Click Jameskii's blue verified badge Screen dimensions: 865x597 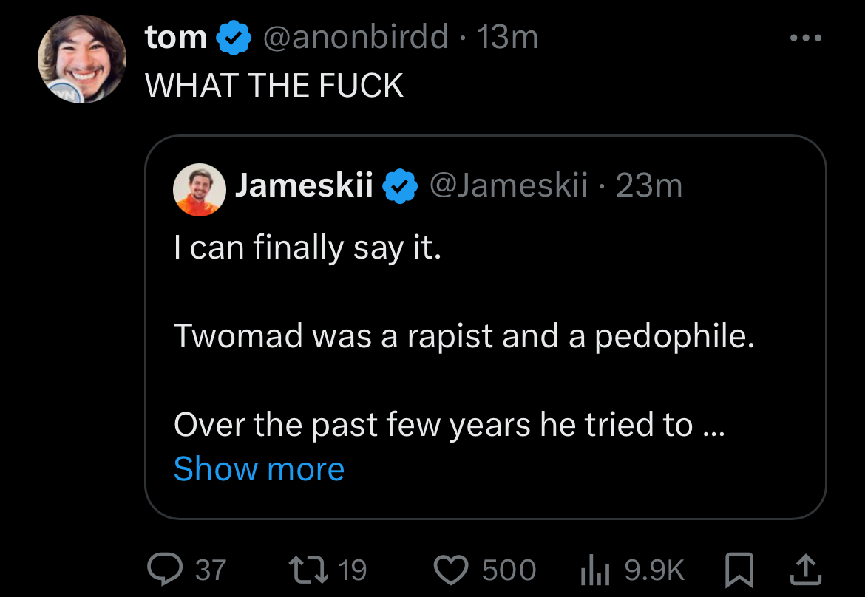[x=399, y=186]
